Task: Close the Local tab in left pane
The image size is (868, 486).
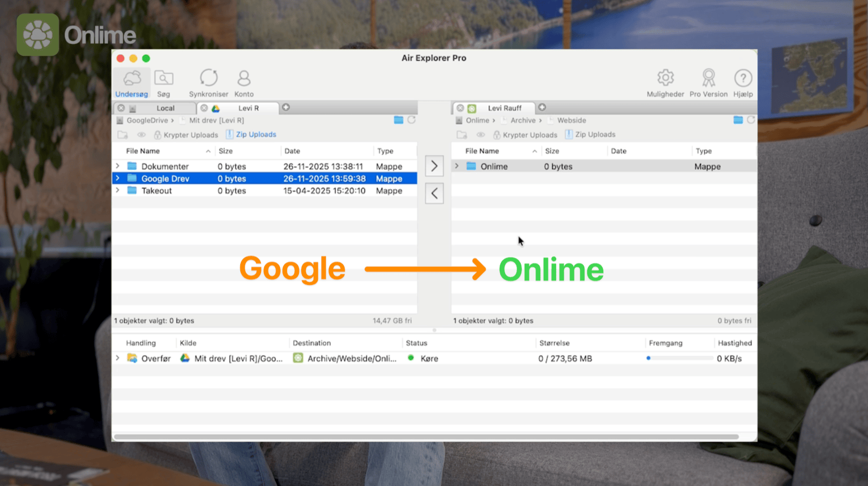Action: [121, 108]
